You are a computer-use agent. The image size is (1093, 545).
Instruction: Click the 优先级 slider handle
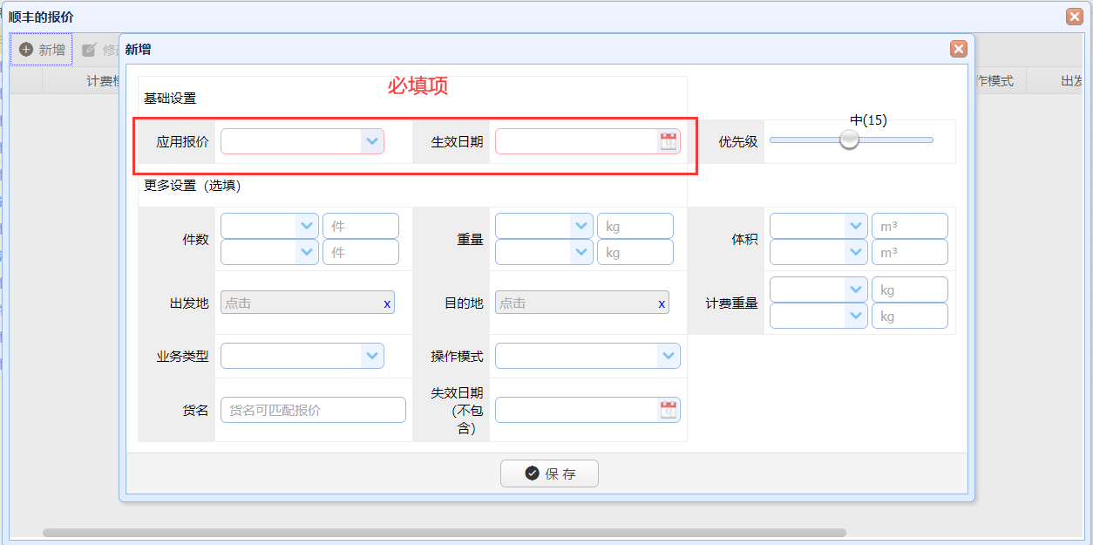(x=849, y=140)
